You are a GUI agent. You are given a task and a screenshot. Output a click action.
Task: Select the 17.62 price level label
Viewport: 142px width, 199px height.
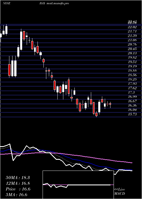tap(132, 88)
